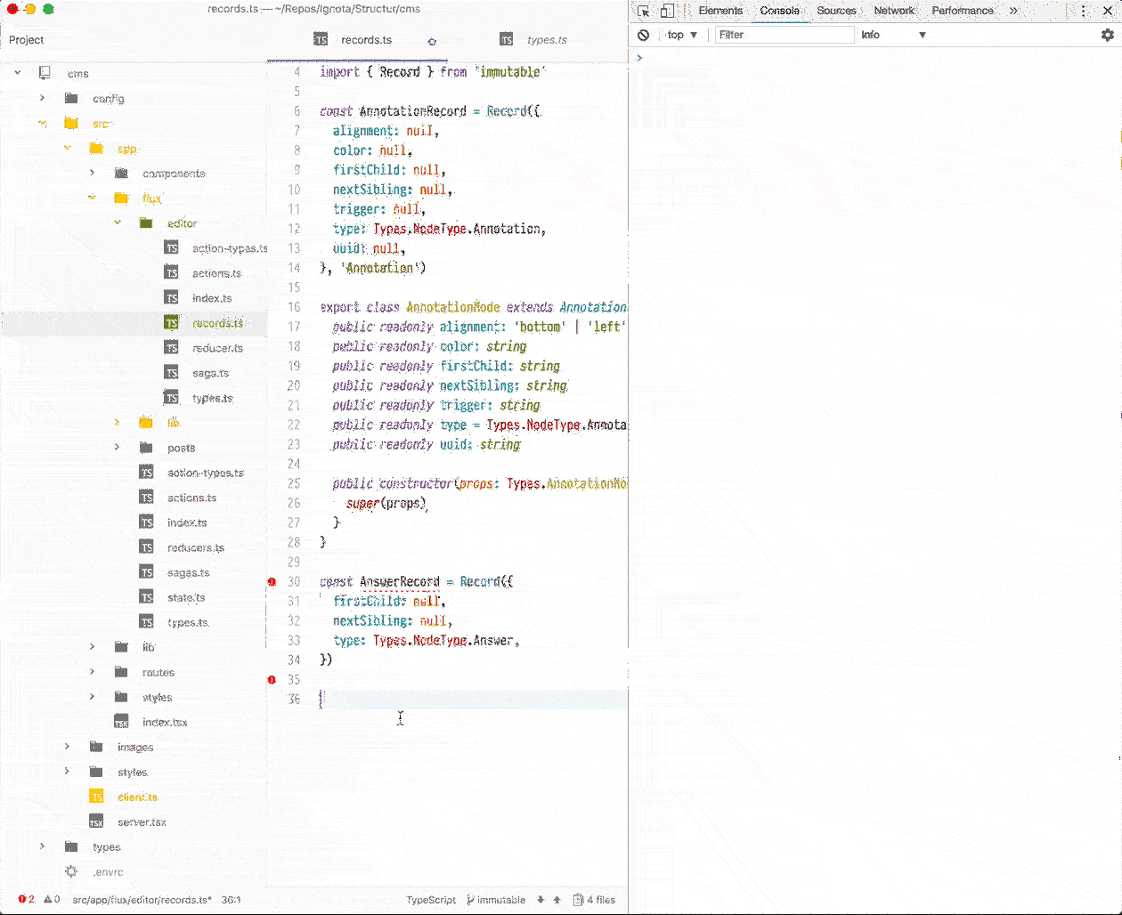1122x915 pixels.
Task: Click the TypeScript language indicator
Action: (430, 899)
